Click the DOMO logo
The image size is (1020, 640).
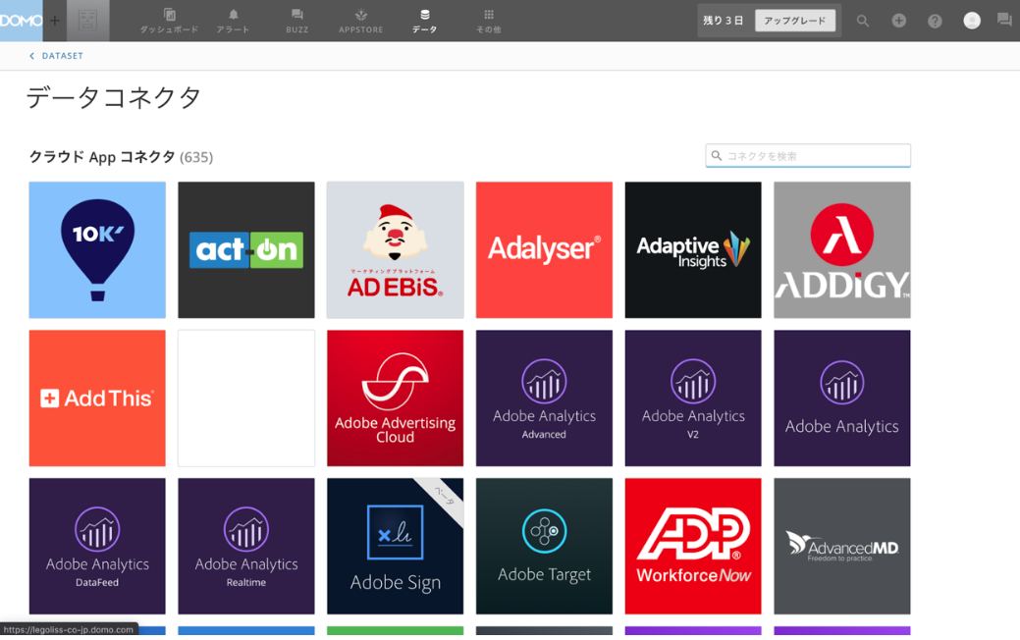coord(21,21)
